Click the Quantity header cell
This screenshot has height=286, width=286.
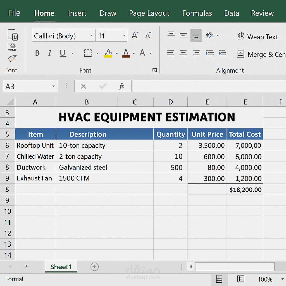click(171, 134)
